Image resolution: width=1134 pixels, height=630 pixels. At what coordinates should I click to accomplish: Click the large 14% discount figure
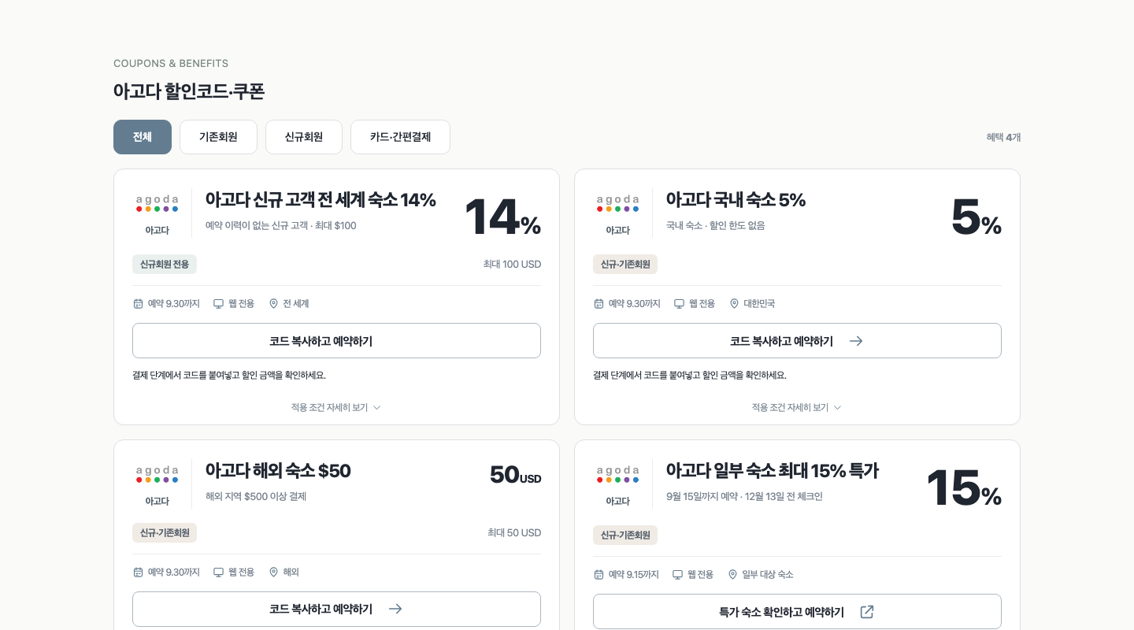[x=502, y=217]
